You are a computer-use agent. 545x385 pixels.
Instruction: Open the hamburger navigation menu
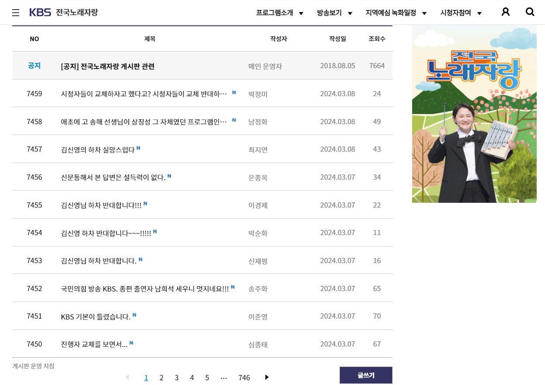point(16,12)
